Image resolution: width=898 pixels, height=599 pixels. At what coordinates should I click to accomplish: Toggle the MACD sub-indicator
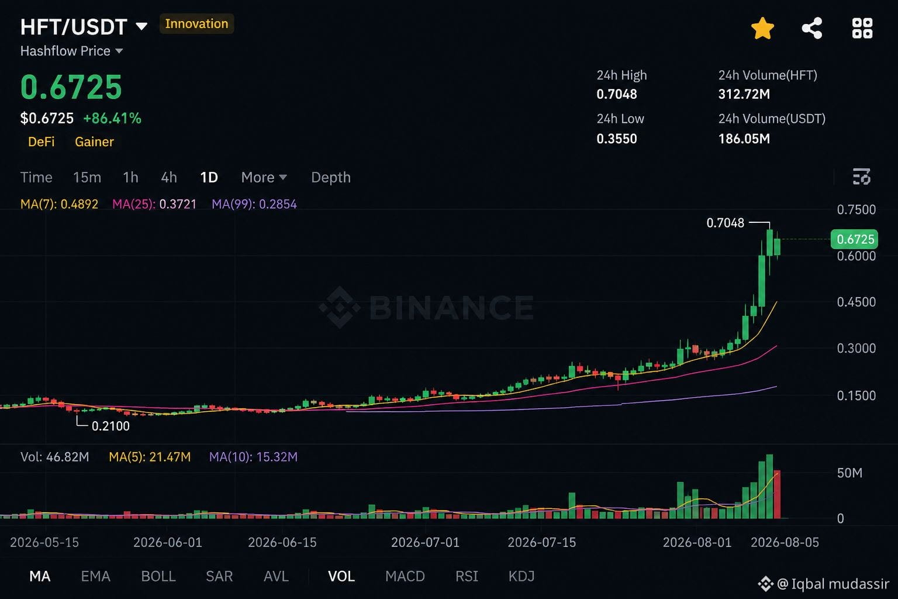(405, 576)
